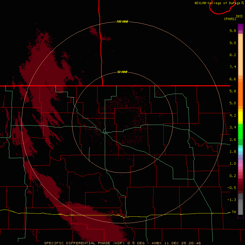The image size is (245, 245).
Task: Click the 50 NMI range ring label
Action: 122,72
